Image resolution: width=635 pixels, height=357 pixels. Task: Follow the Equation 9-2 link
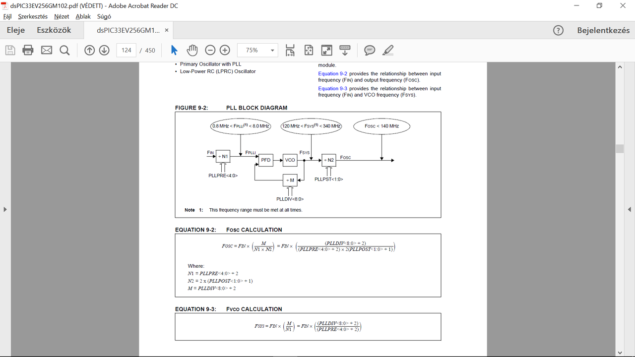click(x=332, y=74)
